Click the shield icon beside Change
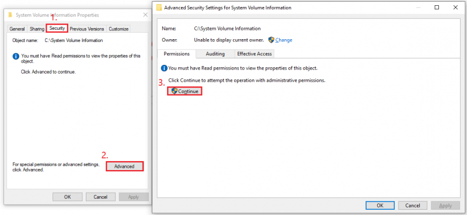This screenshot has width=467, height=215. click(x=271, y=40)
